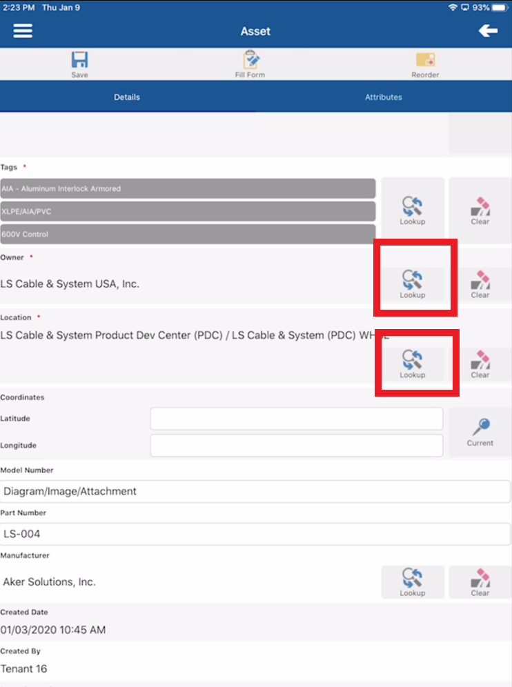The width and height of the screenshot is (512, 687).
Task: Edit the Part Number LS-004 field
Action: pos(255,534)
